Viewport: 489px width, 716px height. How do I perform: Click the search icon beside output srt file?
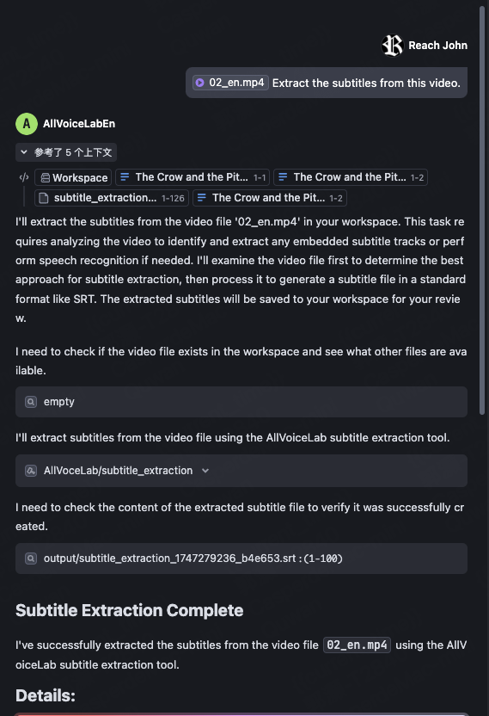coord(31,559)
